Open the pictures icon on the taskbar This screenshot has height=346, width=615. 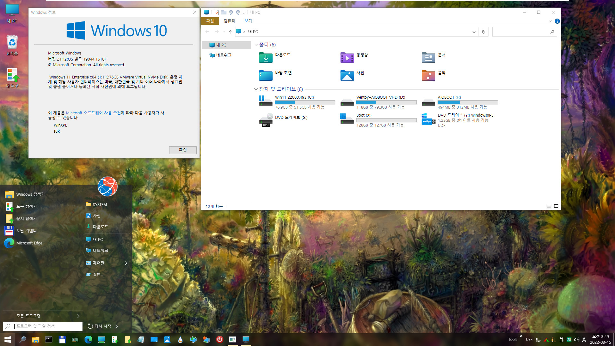[167, 340]
